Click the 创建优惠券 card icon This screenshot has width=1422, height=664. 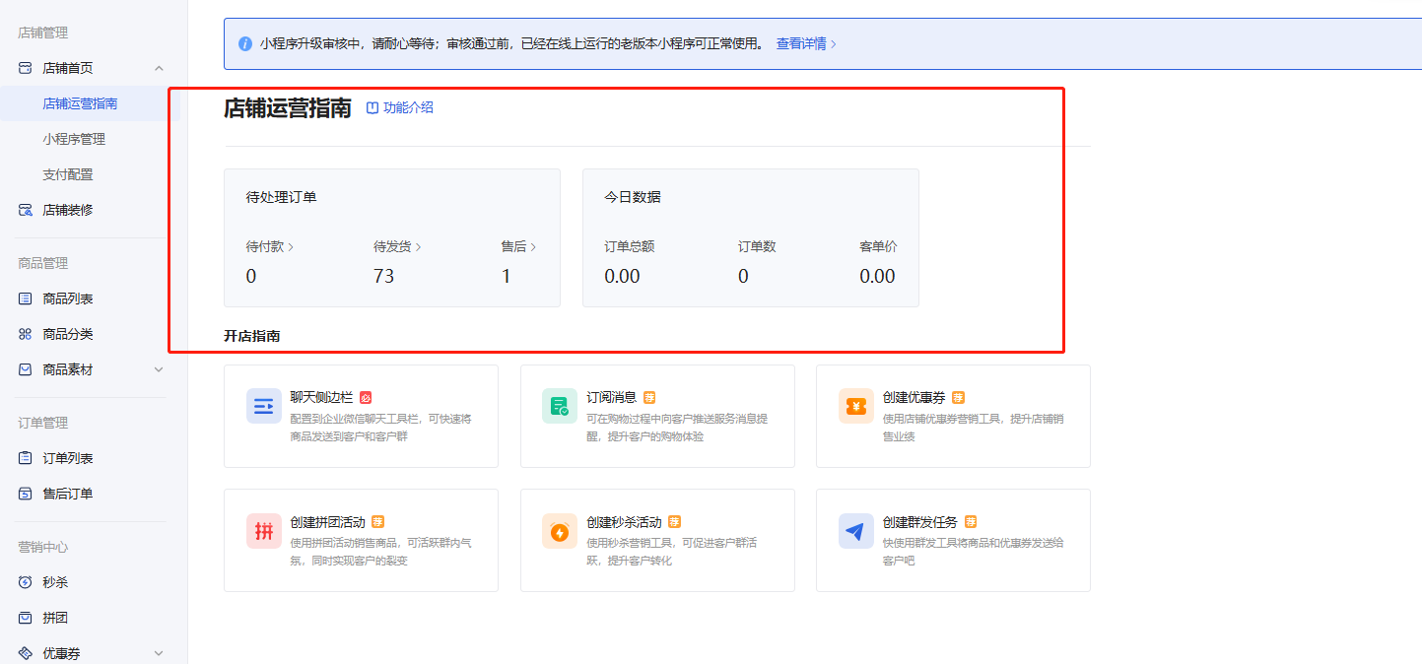[x=856, y=406]
